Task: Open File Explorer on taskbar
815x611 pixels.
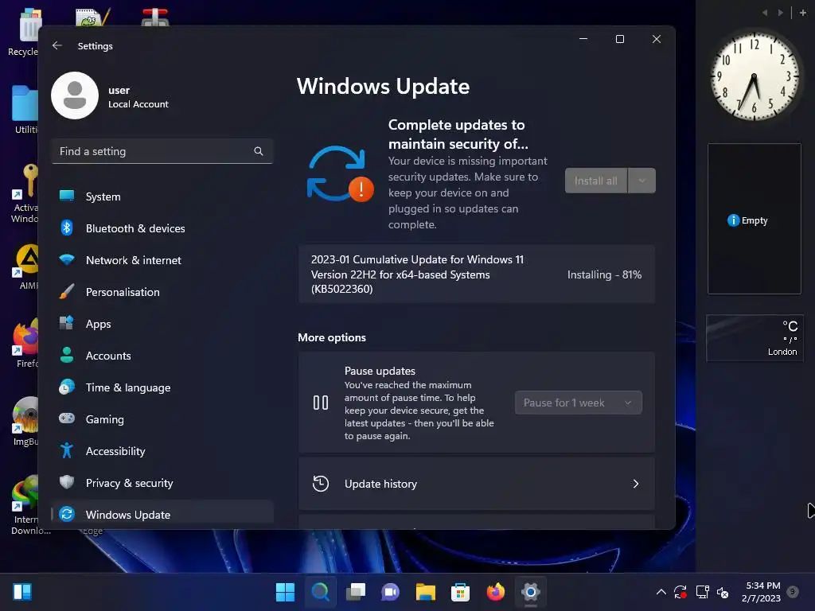Action: pyautogui.click(x=426, y=592)
